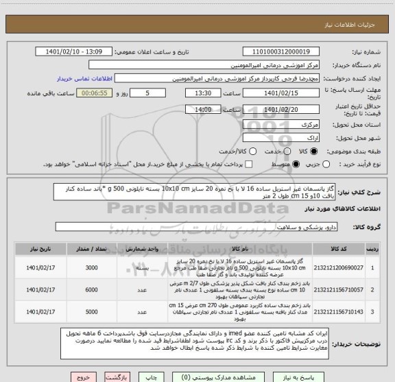Click item code 2132121156710057

point(339,290)
